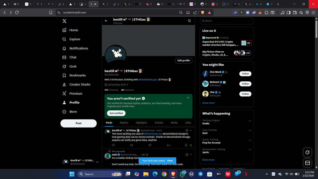Click View in draft saved toast
Screen dimensions: 318x179
tap(170, 161)
